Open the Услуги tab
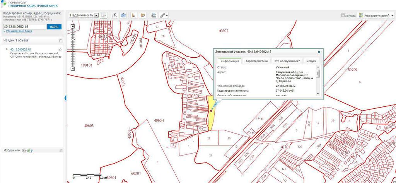 311,61
